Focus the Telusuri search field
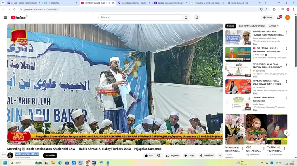 pos(140,17)
